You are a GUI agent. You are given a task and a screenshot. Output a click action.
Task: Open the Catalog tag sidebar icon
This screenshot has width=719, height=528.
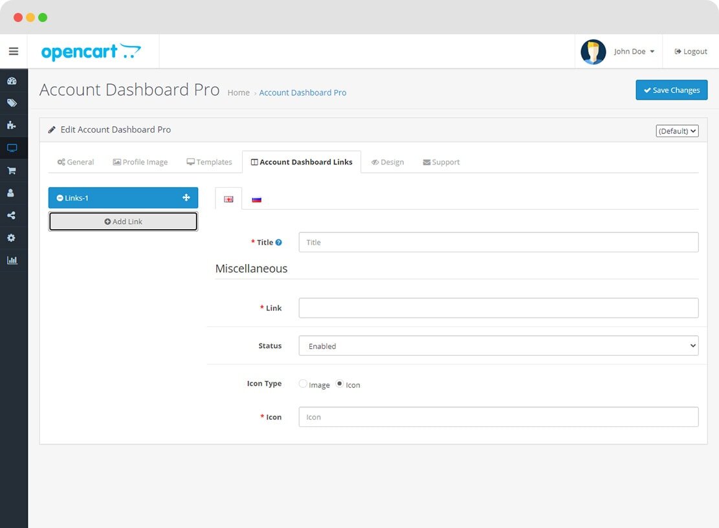[x=12, y=103]
